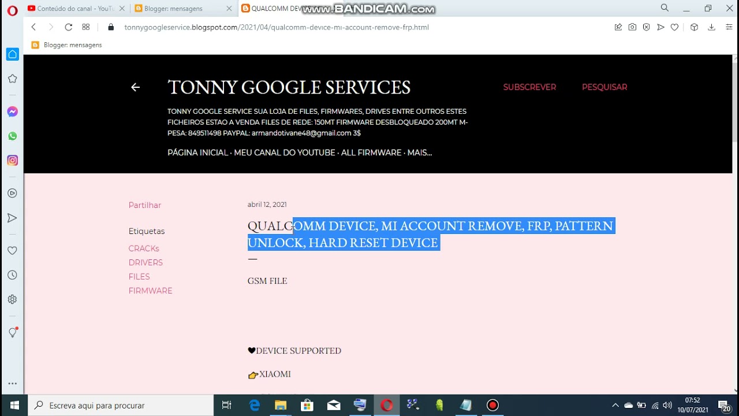Open Easy Setup sliders icon
This screenshot has width=739, height=416.
coord(729,27)
